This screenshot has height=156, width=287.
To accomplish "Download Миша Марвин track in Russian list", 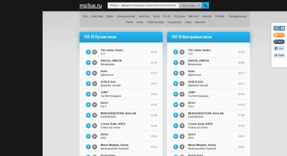I will coord(95,147).
